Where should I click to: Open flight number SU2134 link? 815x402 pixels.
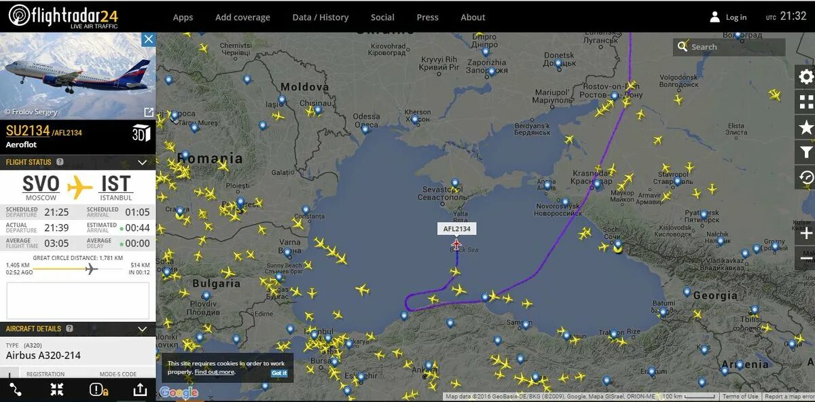[28, 131]
